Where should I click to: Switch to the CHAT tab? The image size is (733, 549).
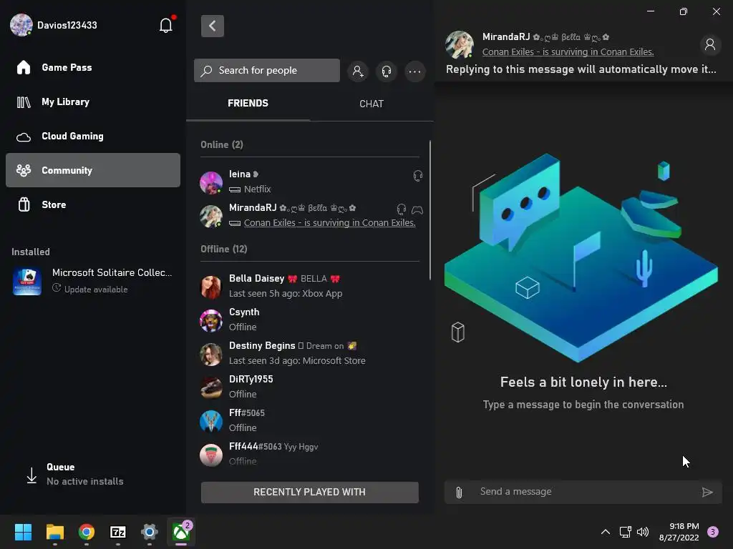pyautogui.click(x=372, y=104)
